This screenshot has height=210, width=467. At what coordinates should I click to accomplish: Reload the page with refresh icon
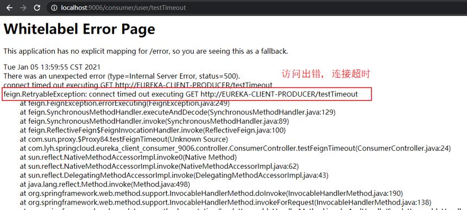pyautogui.click(x=36, y=8)
